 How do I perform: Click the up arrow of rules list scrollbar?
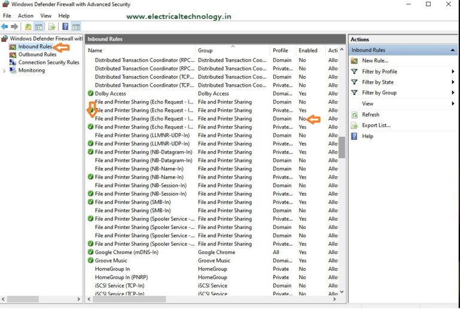[342, 50]
